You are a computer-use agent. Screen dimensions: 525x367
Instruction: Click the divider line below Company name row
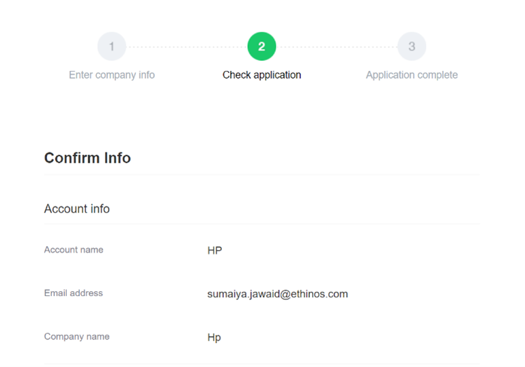tap(261, 364)
